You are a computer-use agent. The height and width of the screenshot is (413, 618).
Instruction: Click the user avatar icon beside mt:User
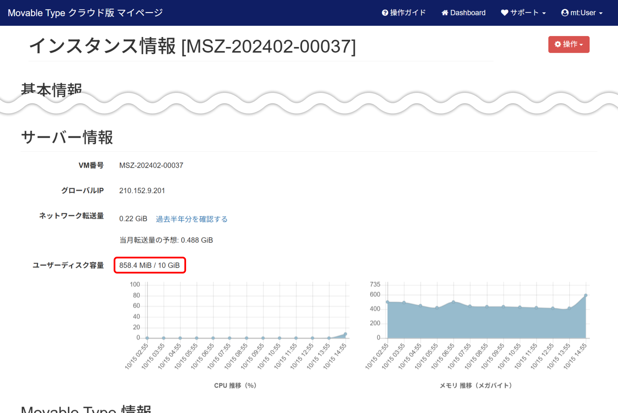[x=564, y=13]
